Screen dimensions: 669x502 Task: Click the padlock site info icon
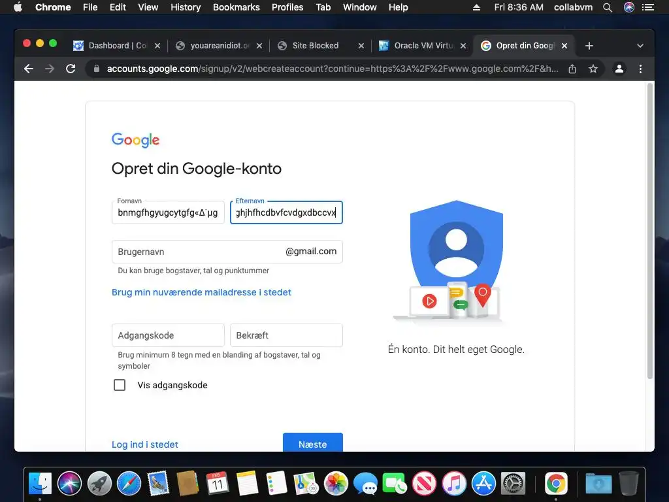97,69
